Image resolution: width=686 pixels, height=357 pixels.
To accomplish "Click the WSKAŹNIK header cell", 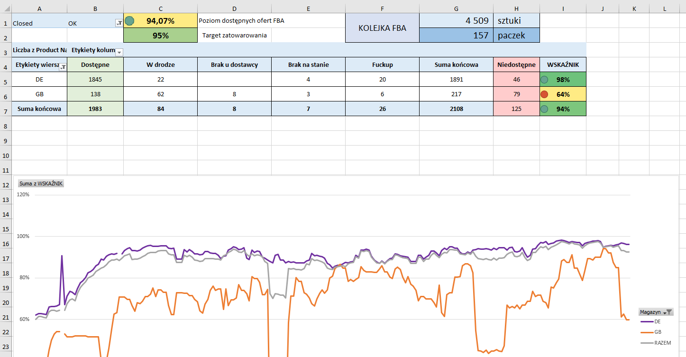I will pos(563,65).
